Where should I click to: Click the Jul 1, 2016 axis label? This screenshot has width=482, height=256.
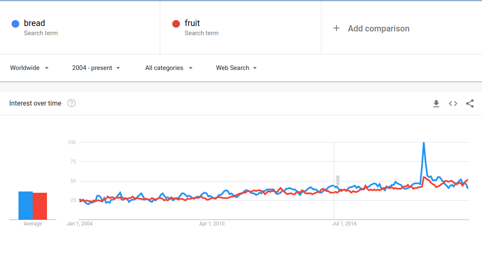point(344,224)
